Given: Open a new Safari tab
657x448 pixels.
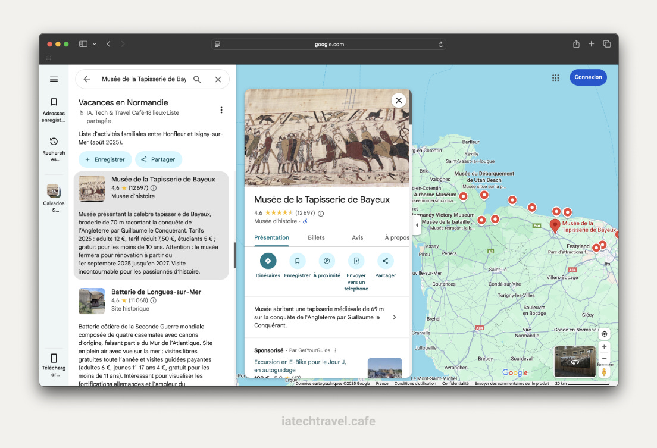Looking at the screenshot, I should click(x=591, y=44).
